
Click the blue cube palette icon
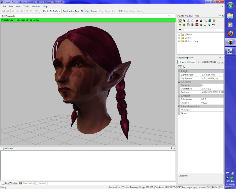coord(209,25)
